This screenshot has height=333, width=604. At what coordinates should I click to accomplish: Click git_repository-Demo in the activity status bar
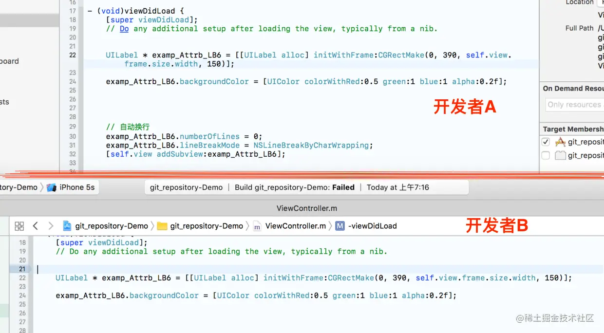pos(186,187)
